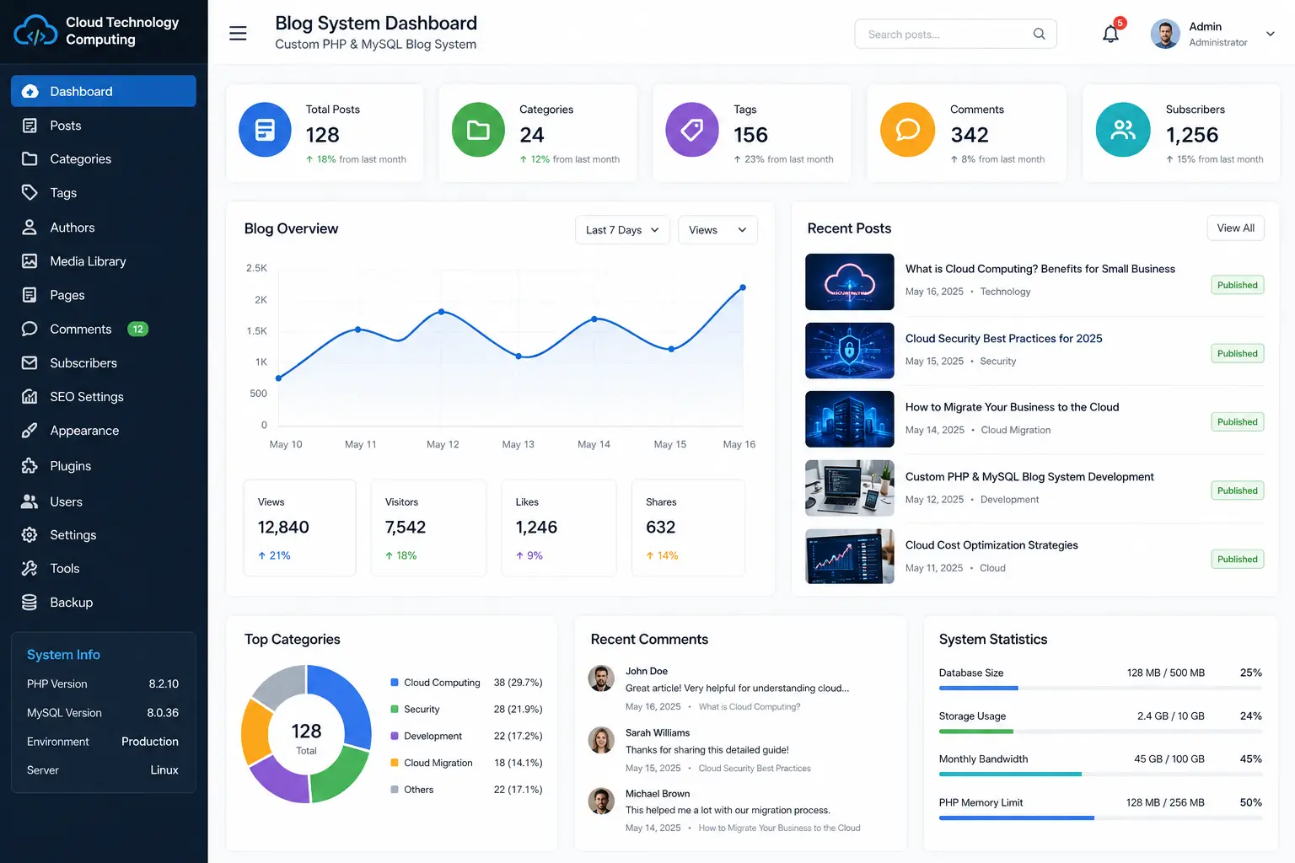Click the PHP Version 8.2.10 value
Image resolution: width=1295 pixels, height=863 pixels.
(x=164, y=684)
